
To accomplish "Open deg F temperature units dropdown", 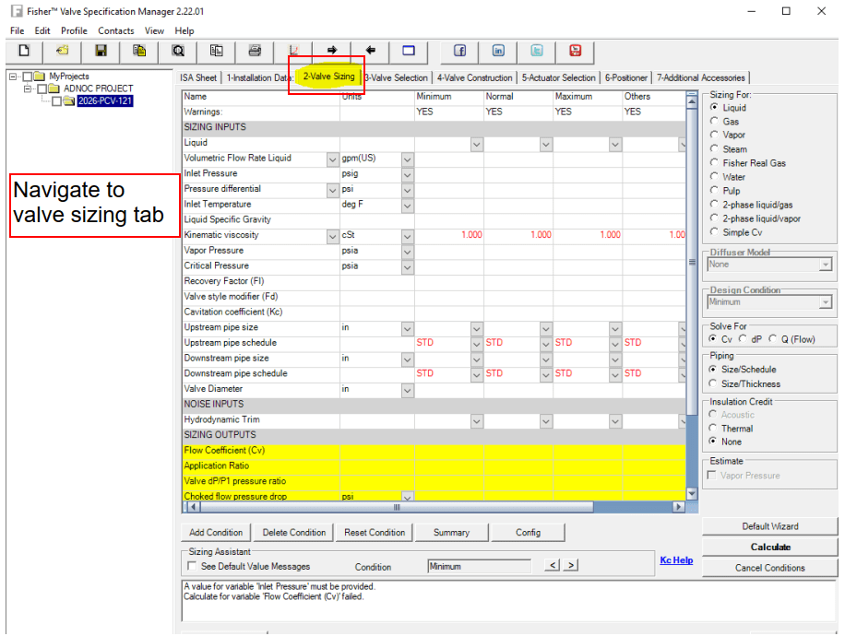I will click(408, 206).
